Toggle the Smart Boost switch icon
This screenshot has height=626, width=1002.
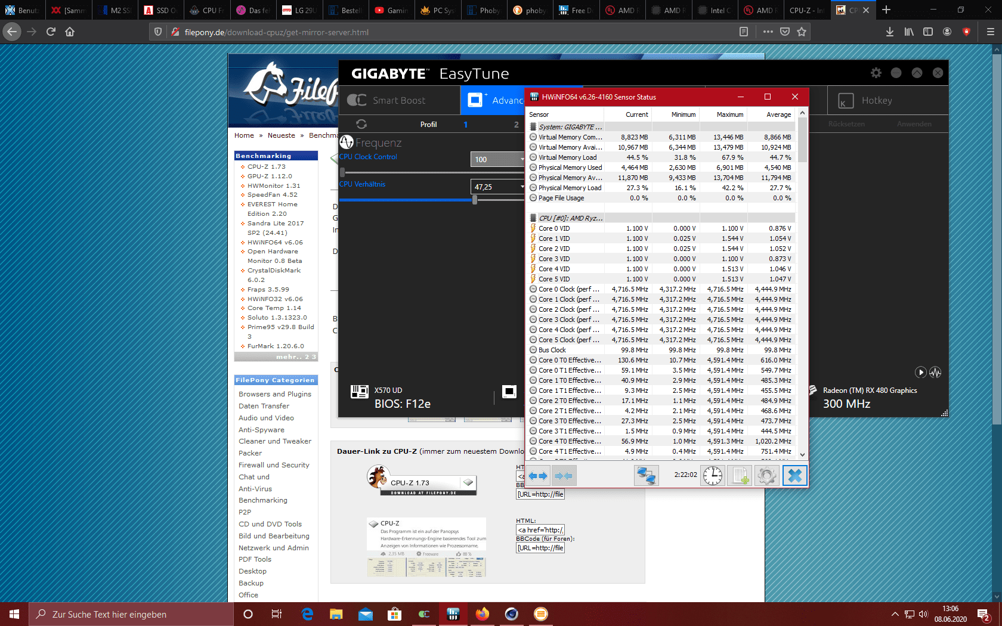357,100
